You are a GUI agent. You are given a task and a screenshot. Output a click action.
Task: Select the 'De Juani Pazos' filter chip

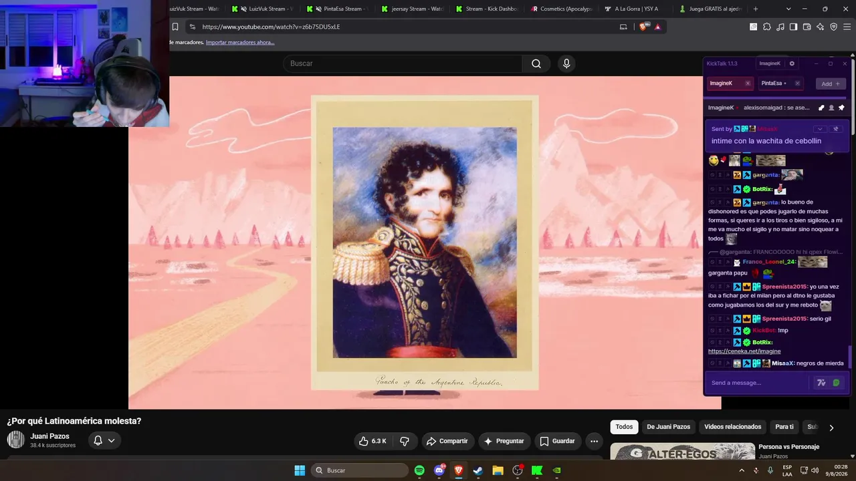click(668, 427)
